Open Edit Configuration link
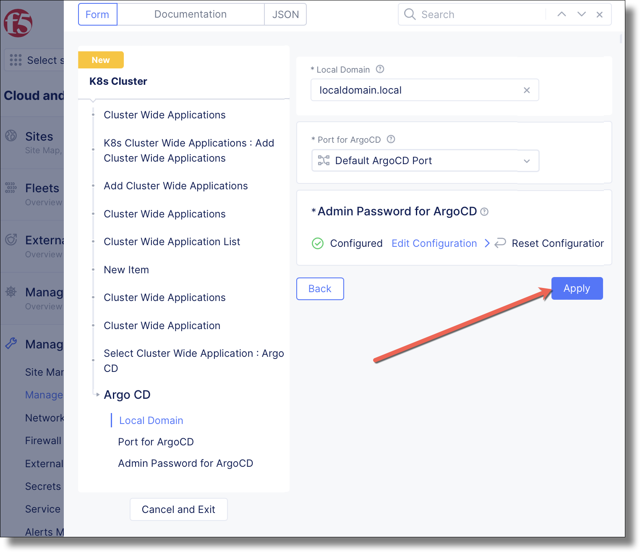The image size is (640, 552). 434,243
